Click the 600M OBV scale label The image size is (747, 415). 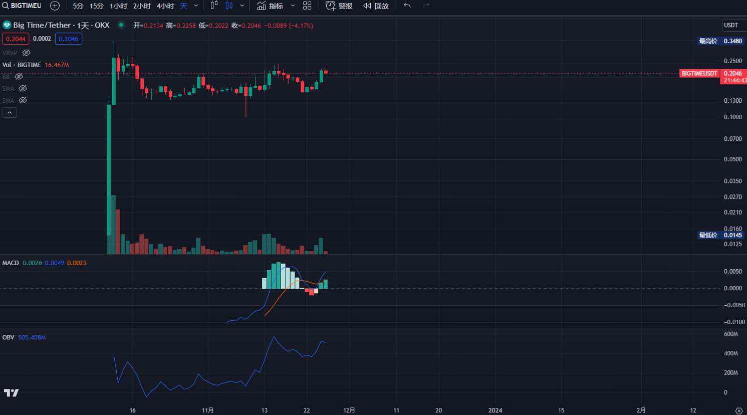(731, 334)
